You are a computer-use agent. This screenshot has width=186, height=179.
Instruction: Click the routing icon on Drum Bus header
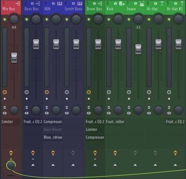pyautogui.click(x=100, y=4)
